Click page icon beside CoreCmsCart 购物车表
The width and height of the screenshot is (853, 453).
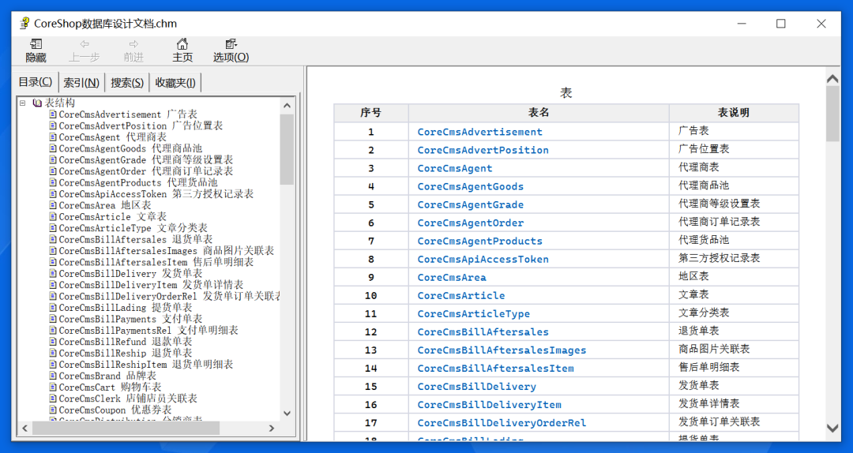[x=54, y=387]
